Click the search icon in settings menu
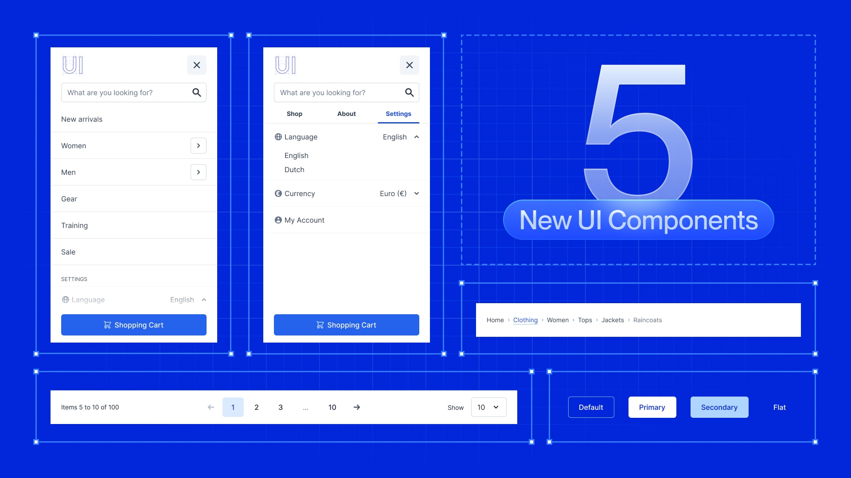Image resolution: width=851 pixels, height=478 pixels. (410, 92)
